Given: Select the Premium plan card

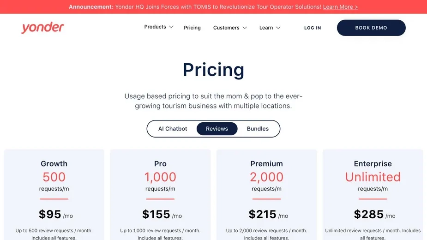Looking at the screenshot, I should tap(267, 195).
